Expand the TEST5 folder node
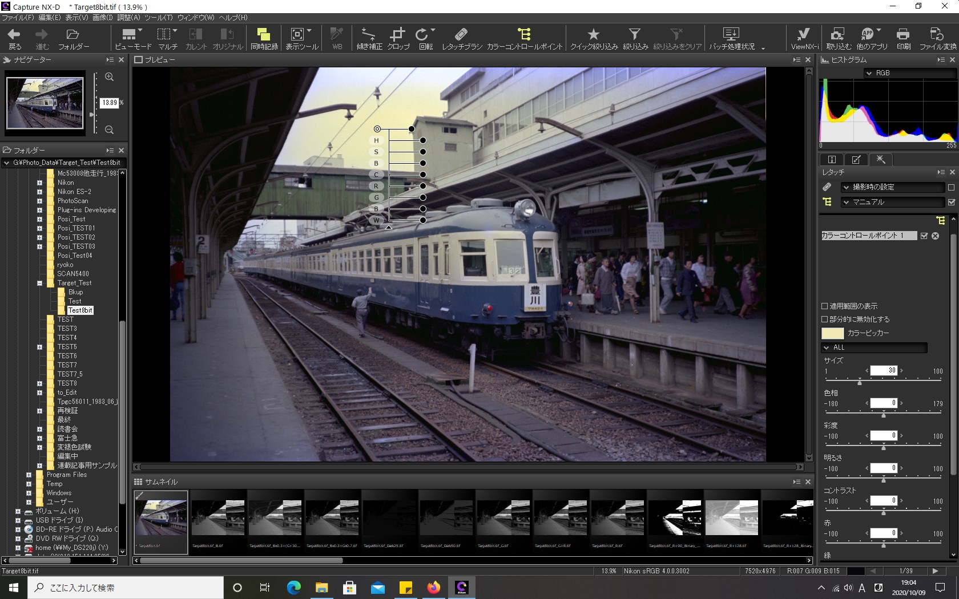This screenshot has height=599, width=959. [39, 347]
